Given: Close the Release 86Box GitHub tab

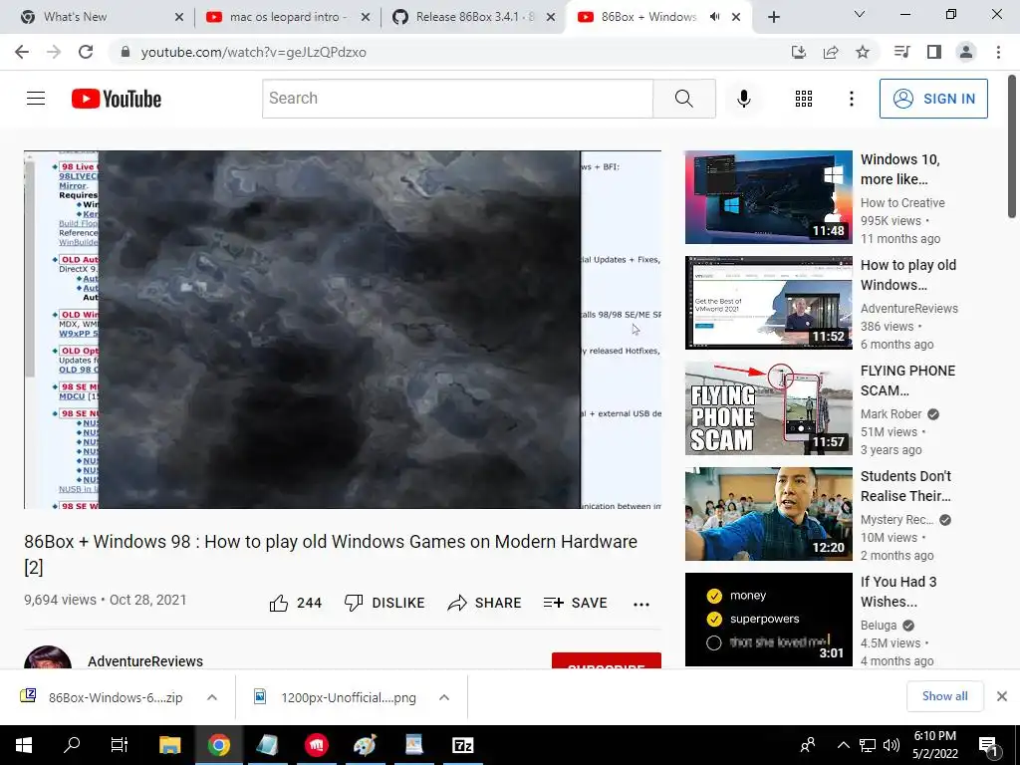Looking at the screenshot, I should pos(551,18).
